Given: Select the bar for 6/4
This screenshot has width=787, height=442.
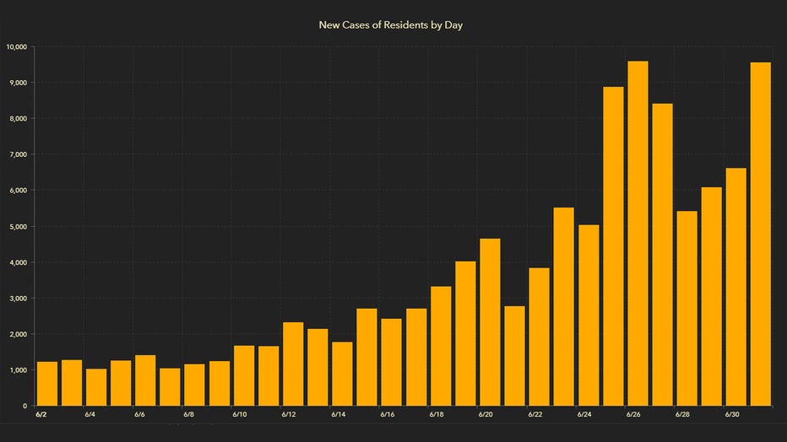Looking at the screenshot, I should [x=96, y=387].
